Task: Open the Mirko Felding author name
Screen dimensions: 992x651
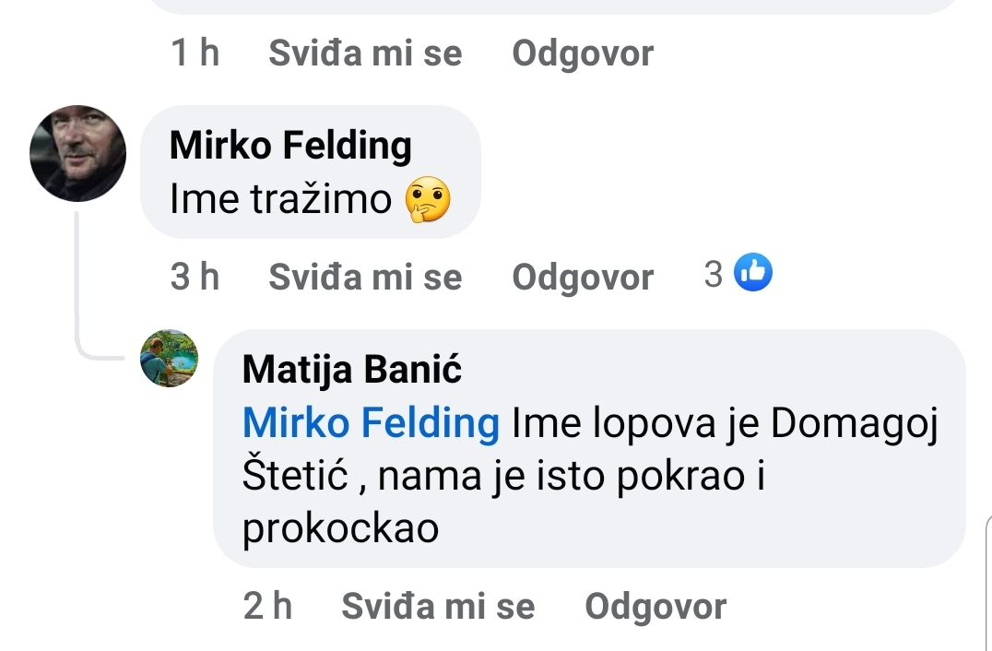Action: [x=290, y=146]
